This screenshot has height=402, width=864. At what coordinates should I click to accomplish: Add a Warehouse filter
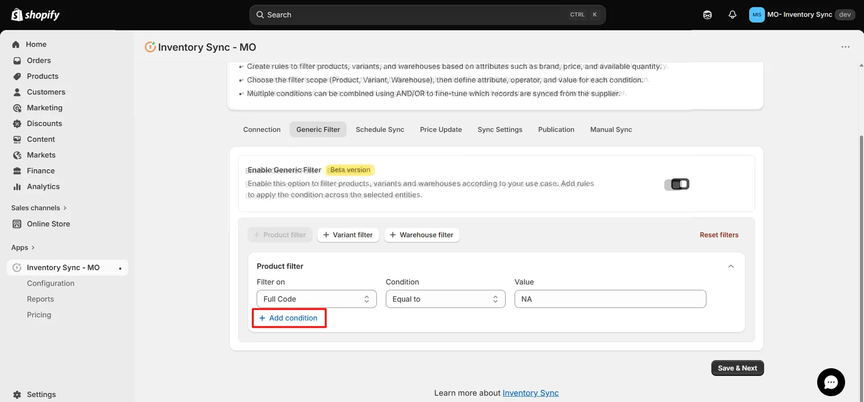[x=422, y=235]
